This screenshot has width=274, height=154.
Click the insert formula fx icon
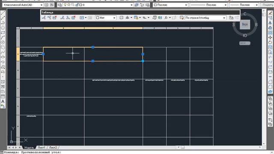(x=166, y=18)
